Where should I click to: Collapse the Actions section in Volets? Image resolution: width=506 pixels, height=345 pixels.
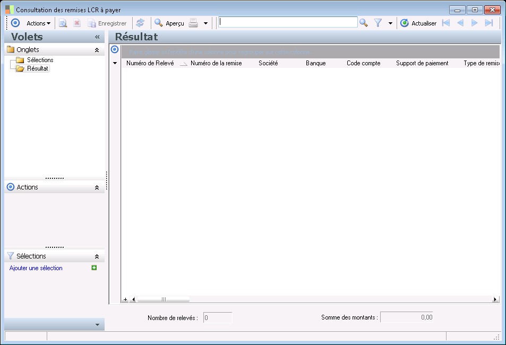click(97, 187)
